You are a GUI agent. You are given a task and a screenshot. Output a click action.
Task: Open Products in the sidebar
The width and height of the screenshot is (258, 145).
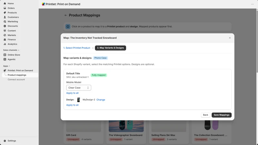[12, 13]
